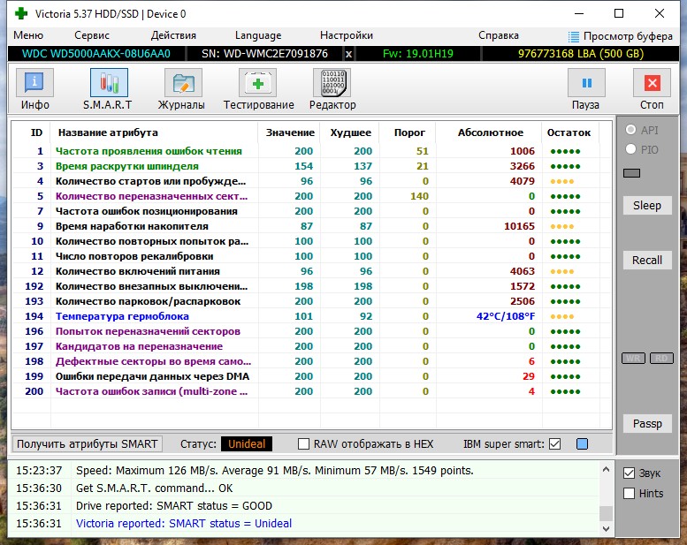
Task: Click firmware label Fw: 19.01H19
Action: tap(418, 54)
